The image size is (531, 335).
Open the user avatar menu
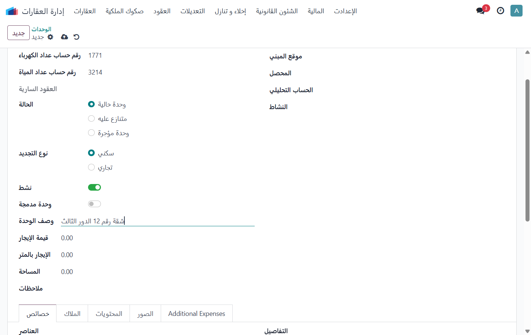click(516, 11)
